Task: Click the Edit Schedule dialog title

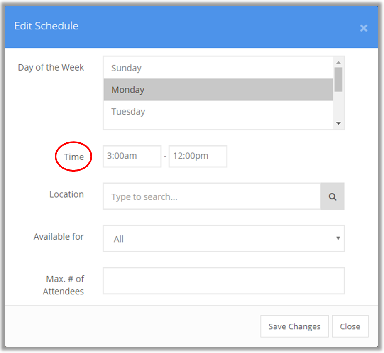Action: click(x=46, y=26)
